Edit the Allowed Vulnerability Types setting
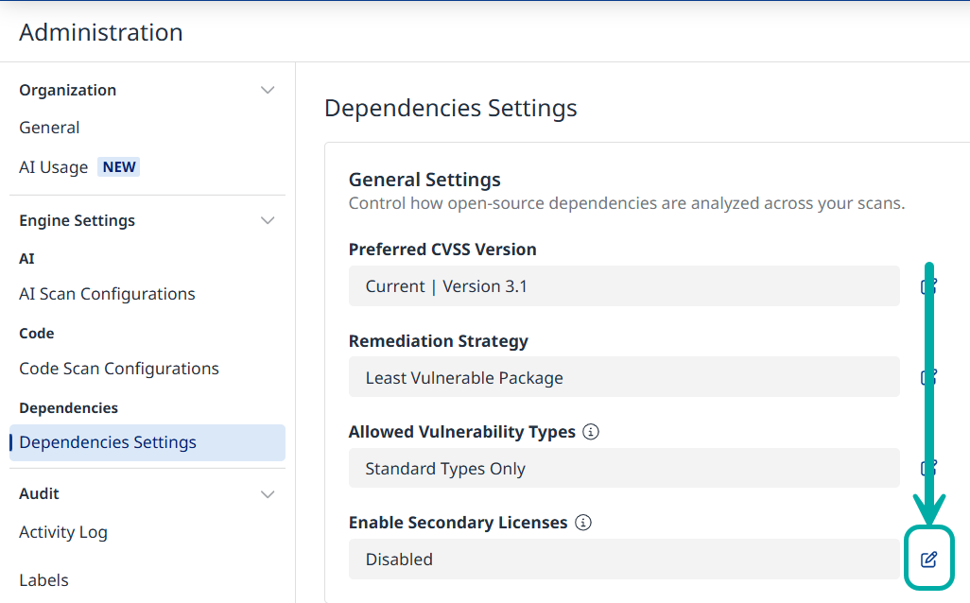 pos(928,468)
